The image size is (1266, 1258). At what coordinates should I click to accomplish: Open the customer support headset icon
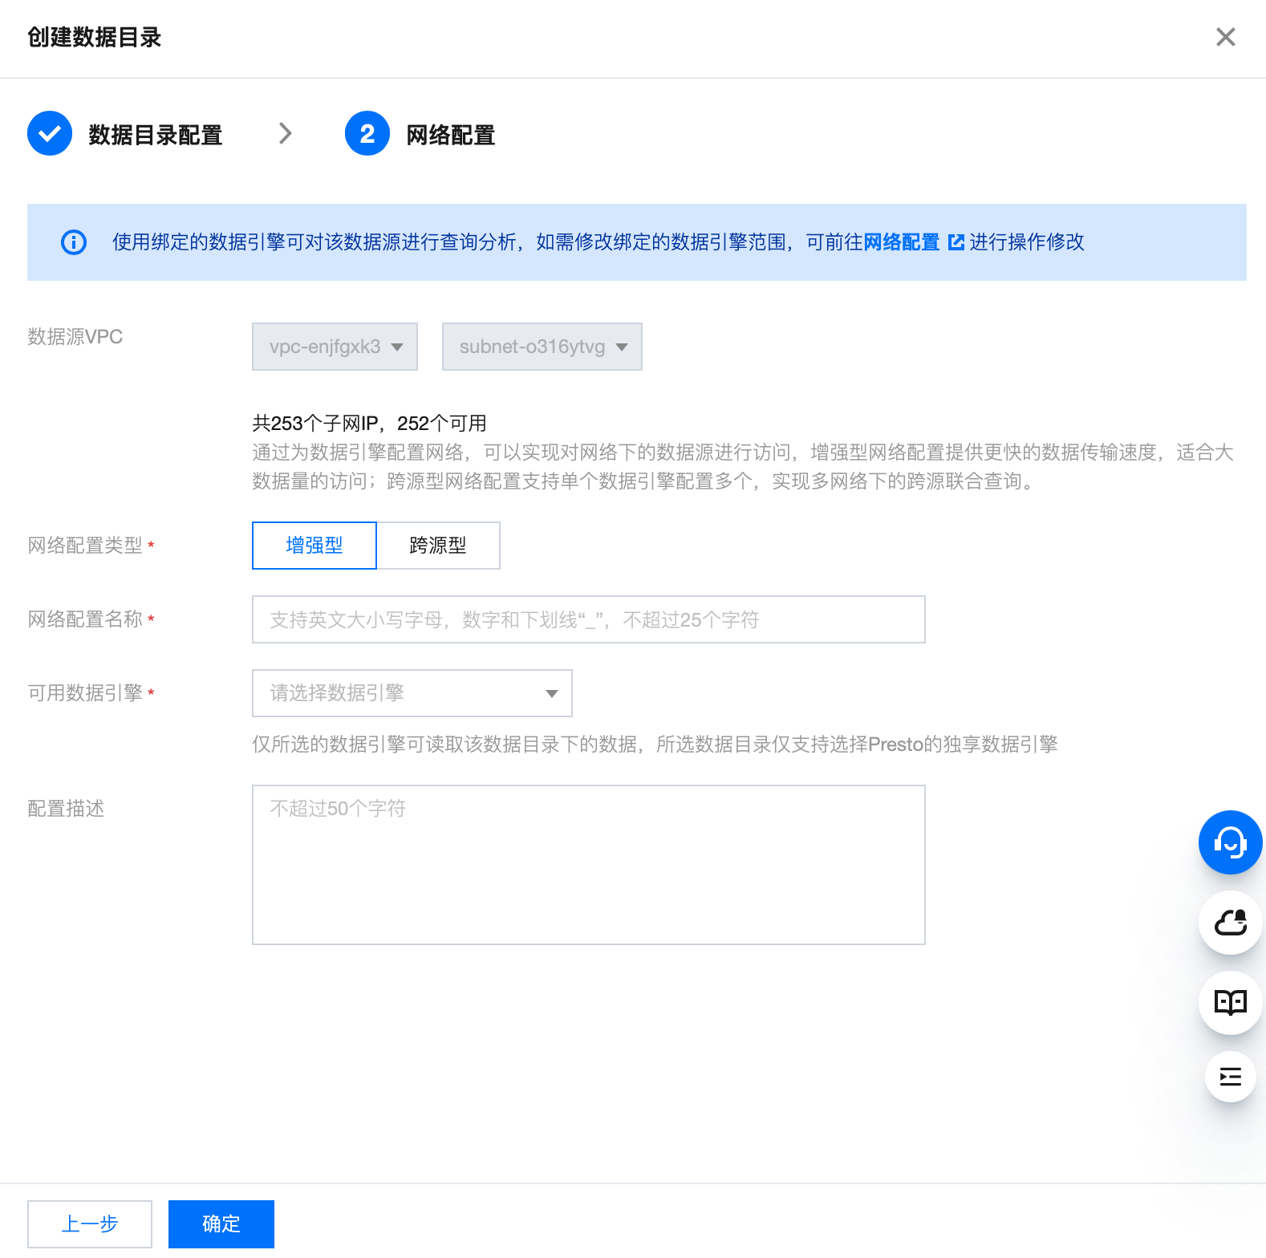point(1230,842)
